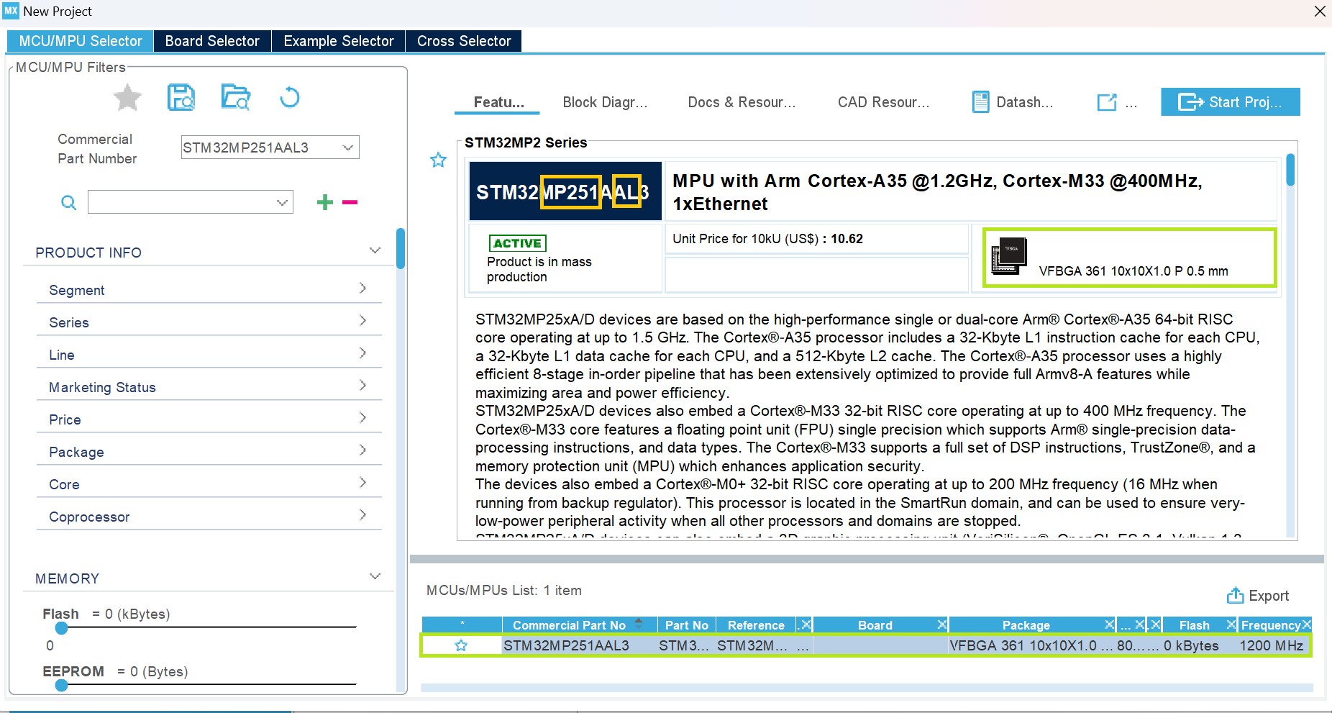
Task: Sort by the Board column header
Action: pos(875,625)
